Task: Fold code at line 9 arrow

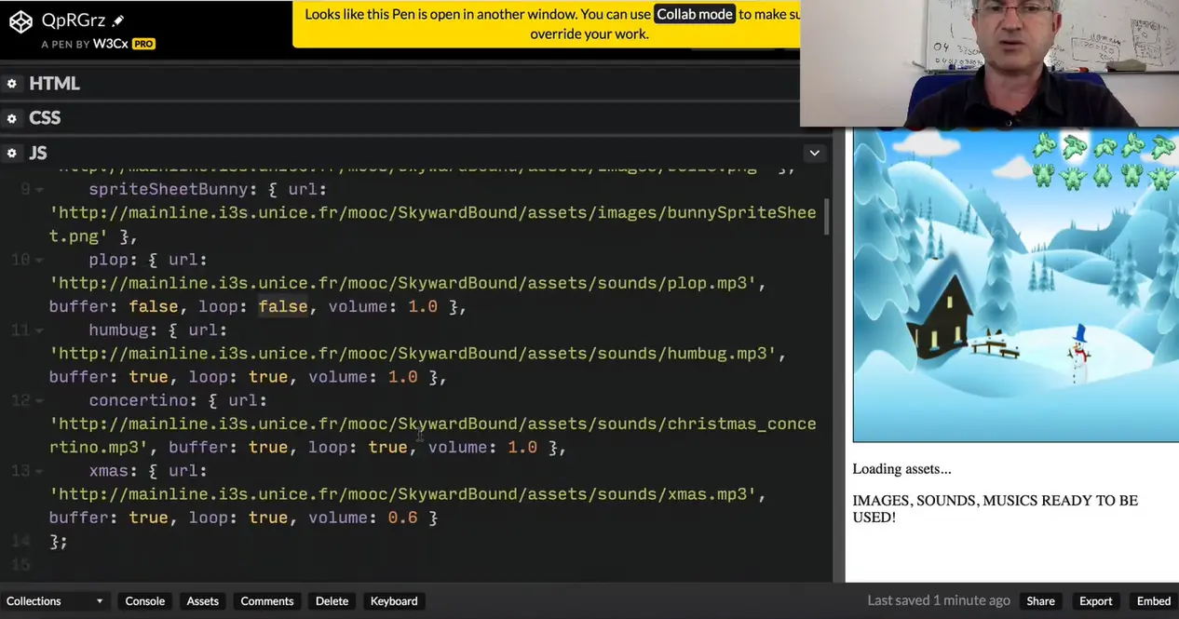Action: pos(39,189)
